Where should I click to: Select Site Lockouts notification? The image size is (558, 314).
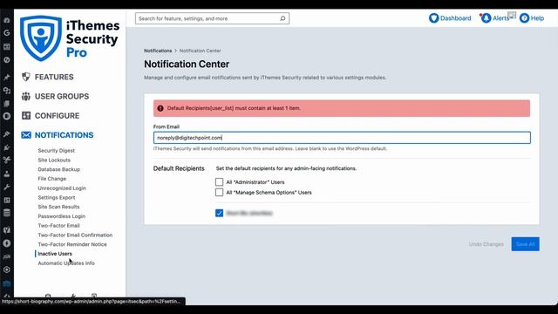pos(54,160)
